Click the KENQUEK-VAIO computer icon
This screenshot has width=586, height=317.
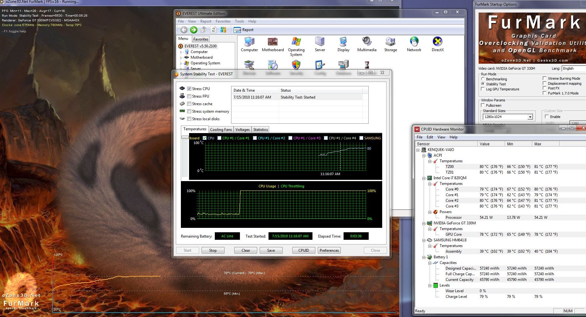point(424,150)
